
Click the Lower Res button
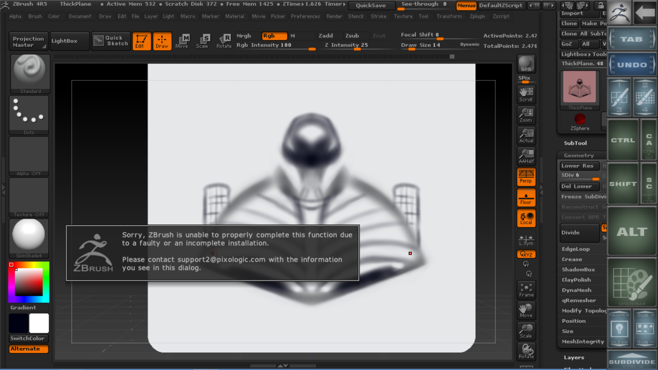point(580,166)
